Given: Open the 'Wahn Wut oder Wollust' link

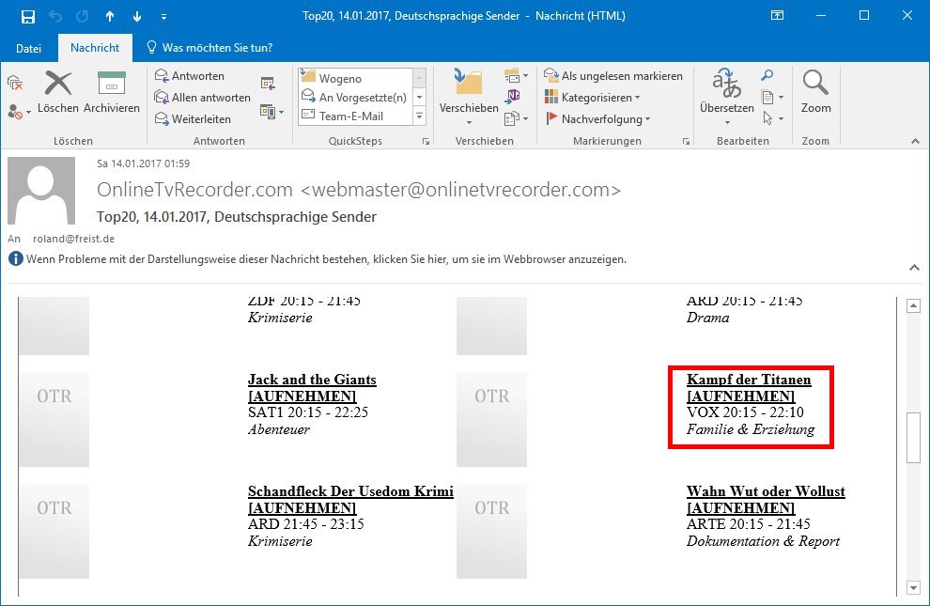Looking at the screenshot, I should pos(766,491).
